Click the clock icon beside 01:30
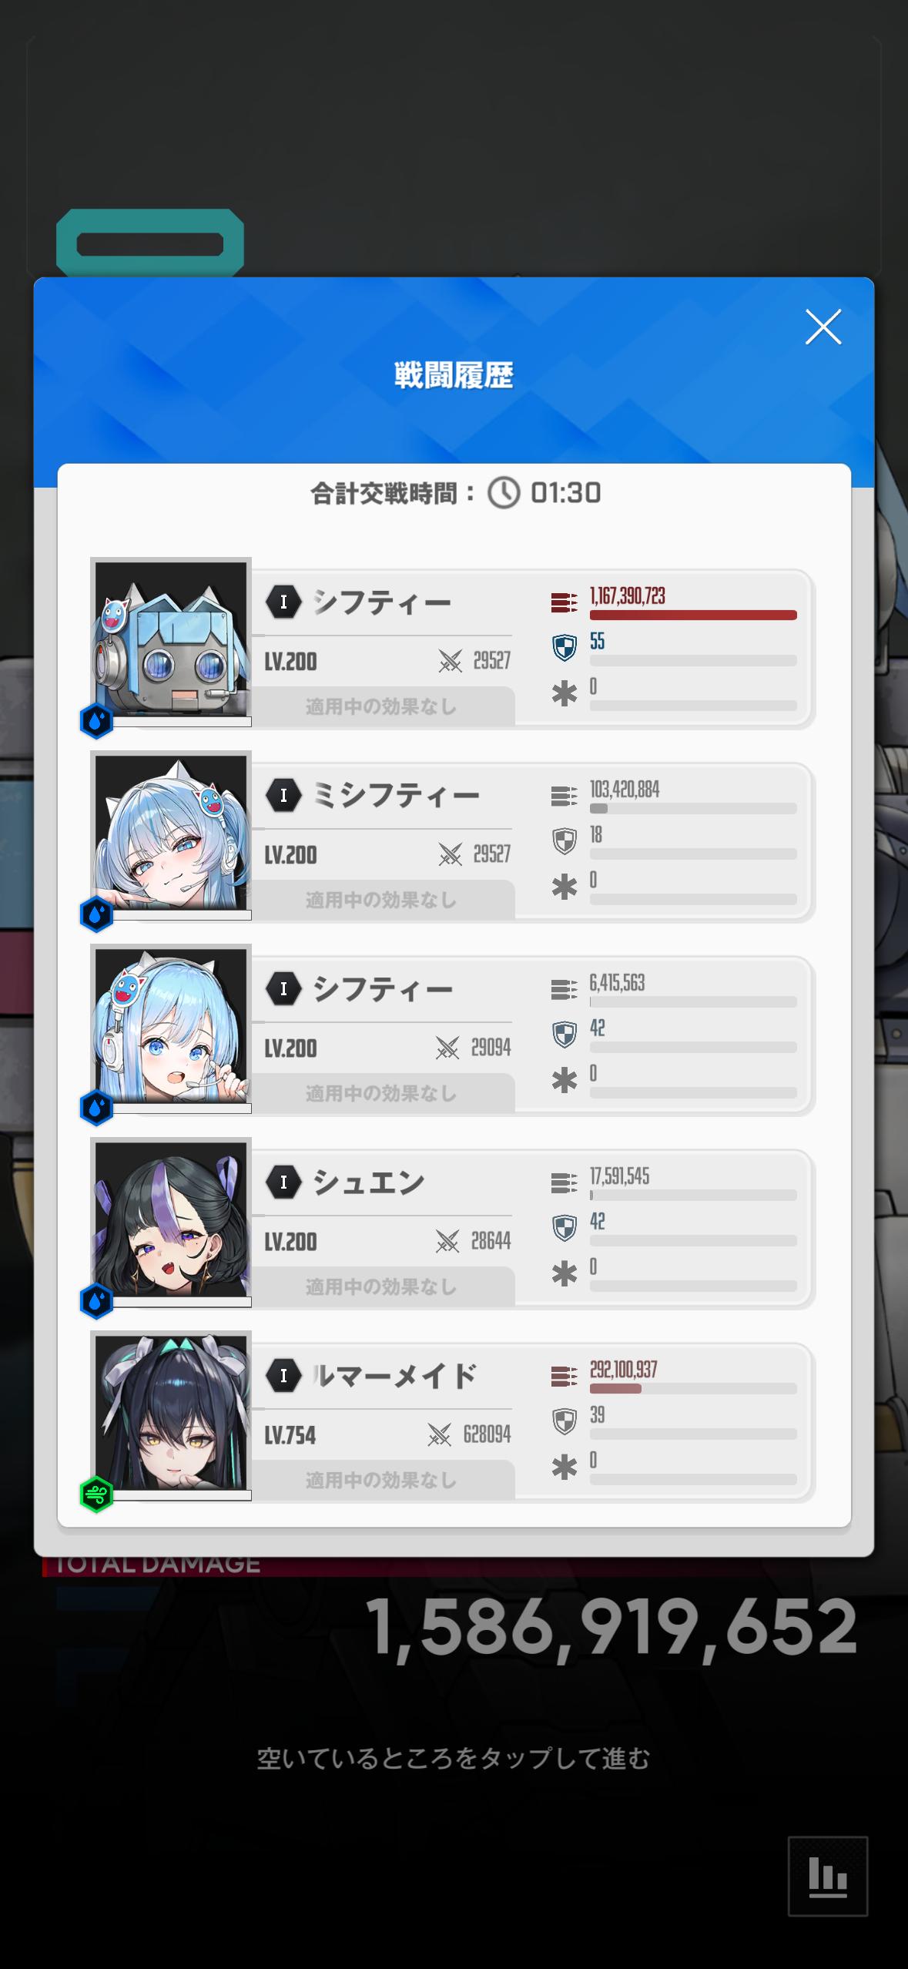This screenshot has height=1969, width=908. (x=504, y=493)
